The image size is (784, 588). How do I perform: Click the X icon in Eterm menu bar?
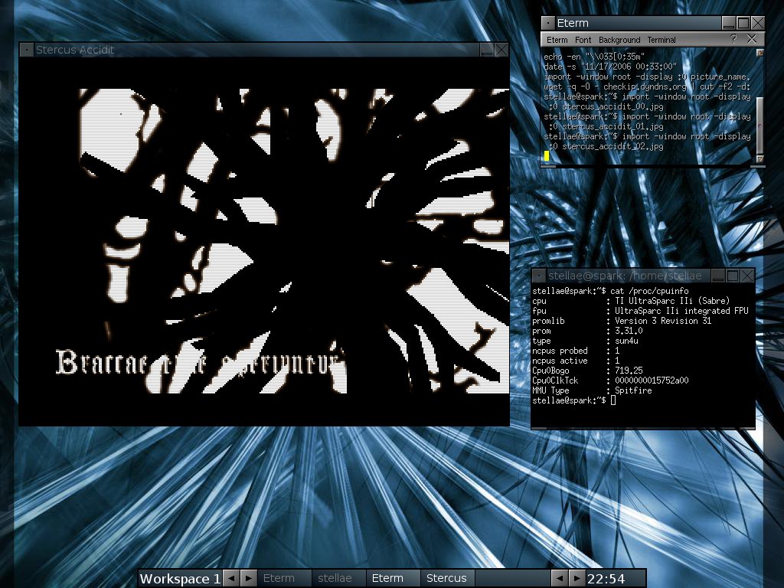coord(752,39)
